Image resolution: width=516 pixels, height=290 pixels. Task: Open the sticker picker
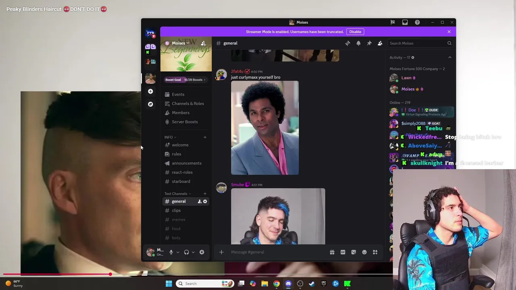(x=354, y=252)
